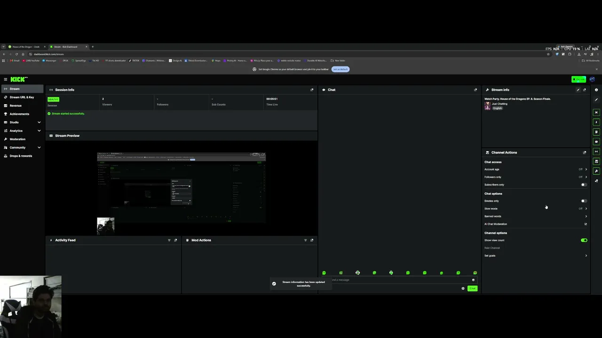The image size is (602, 338).
Task: Pick the first green emote above chat input
Action: pyautogui.click(x=324, y=273)
